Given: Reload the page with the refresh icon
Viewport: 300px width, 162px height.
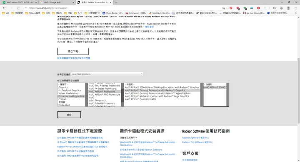Looking at the screenshot, I should (x=18, y=8).
